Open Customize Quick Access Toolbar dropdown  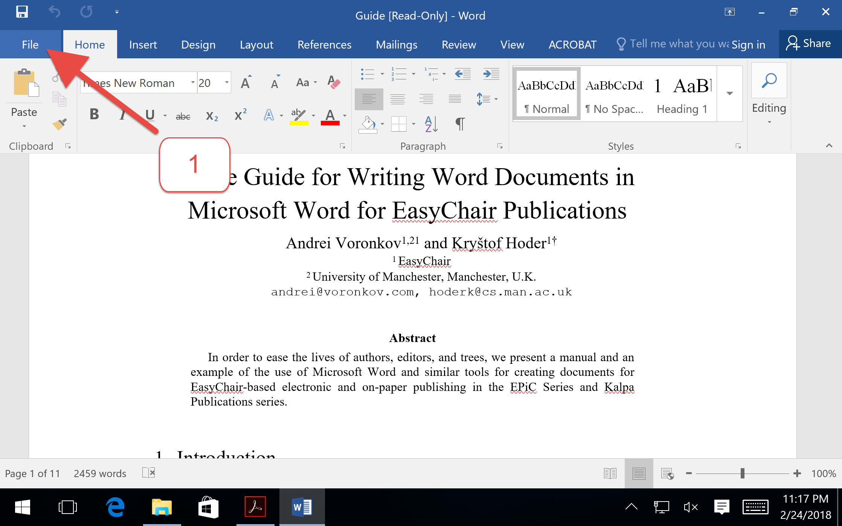coord(117,12)
